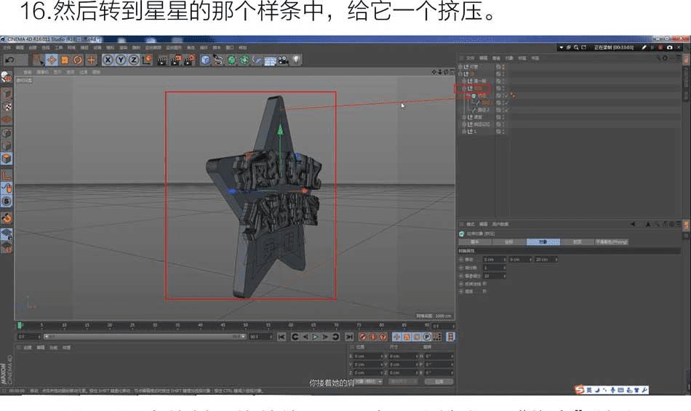Click the Camera object icon
691x411 pixels.
coord(283,60)
